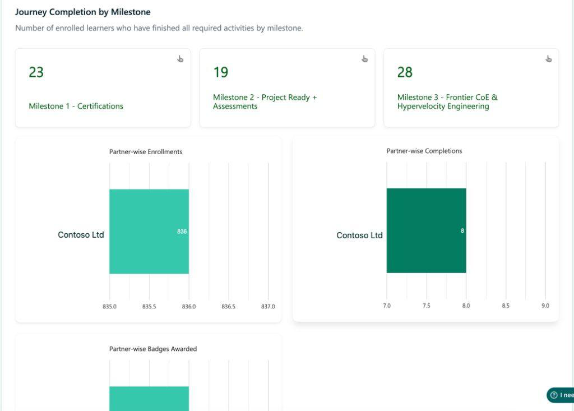
Task: Click the enrolled learners description subtitle
Action: (x=159, y=28)
